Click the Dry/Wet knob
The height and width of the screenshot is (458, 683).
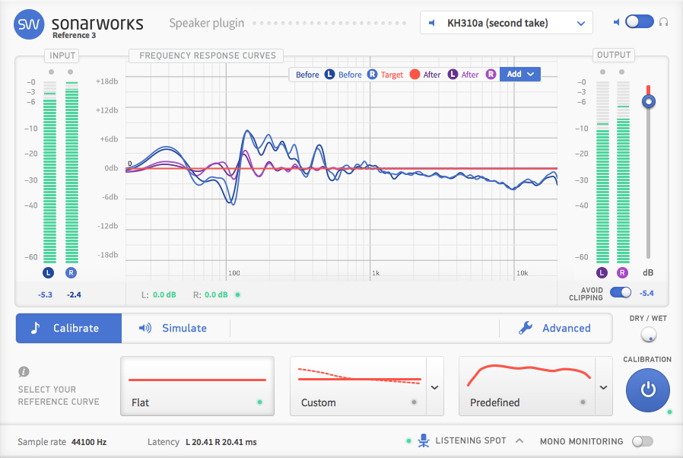coord(649,335)
